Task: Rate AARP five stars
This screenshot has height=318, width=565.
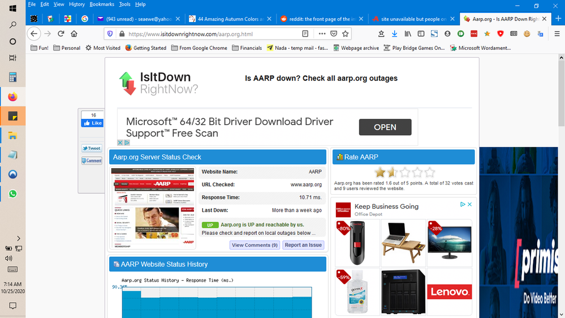Action: [x=429, y=173]
